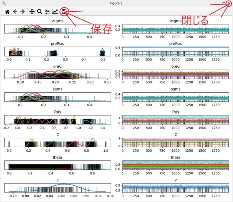This screenshot has width=233, height=202.
Task: Click the feather icon in title bar
Action: pos(4,3)
